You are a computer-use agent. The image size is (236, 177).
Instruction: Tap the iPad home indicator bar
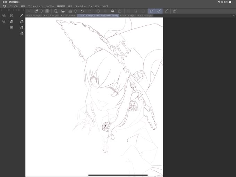click(x=118, y=175)
